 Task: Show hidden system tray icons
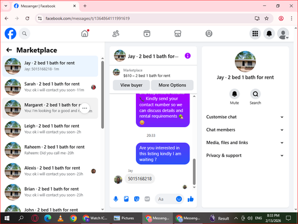click(x=236, y=218)
